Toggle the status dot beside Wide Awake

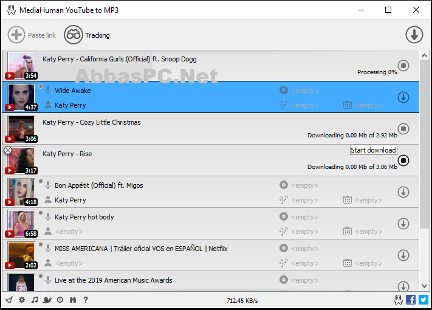[41, 86]
